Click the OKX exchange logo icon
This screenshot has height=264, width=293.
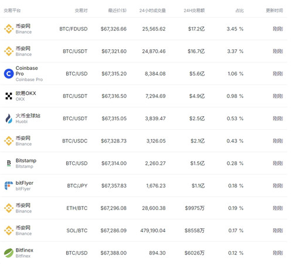tap(9, 96)
